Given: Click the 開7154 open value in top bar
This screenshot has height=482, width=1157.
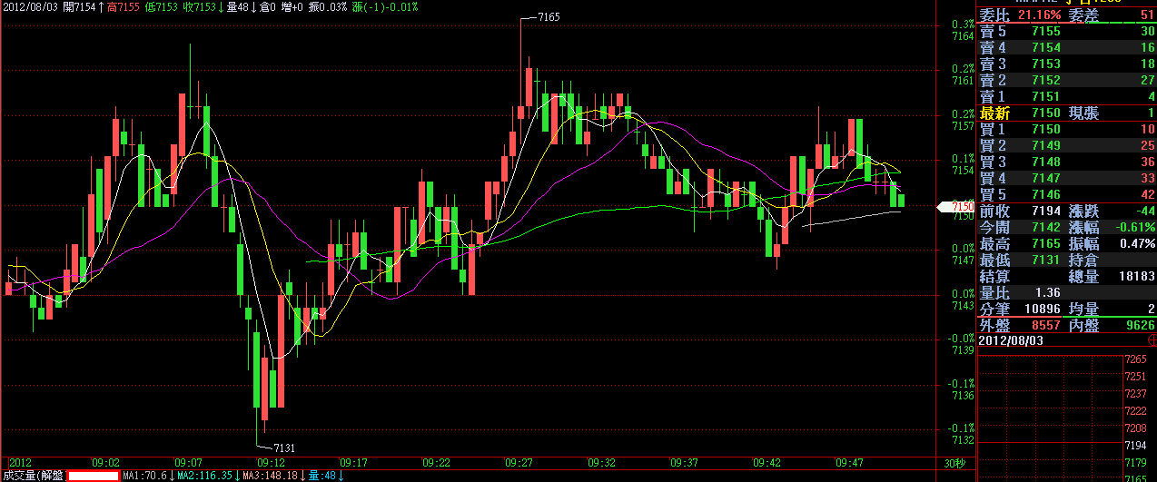Looking at the screenshot, I should pos(79,6).
